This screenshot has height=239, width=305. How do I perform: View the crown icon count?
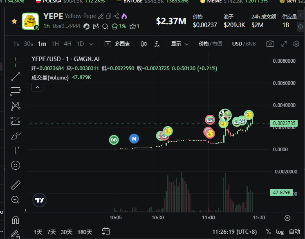coord(135,26)
